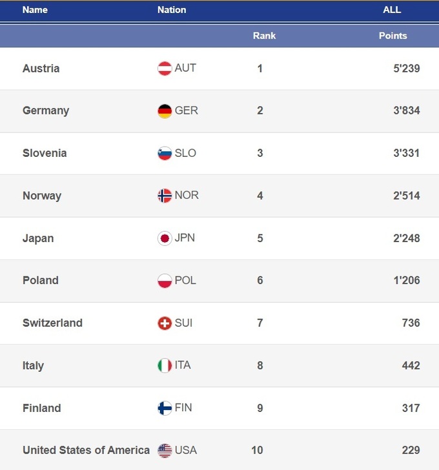This screenshot has width=439, height=470.
Task: Click the Poland flag icon
Action: (165, 281)
